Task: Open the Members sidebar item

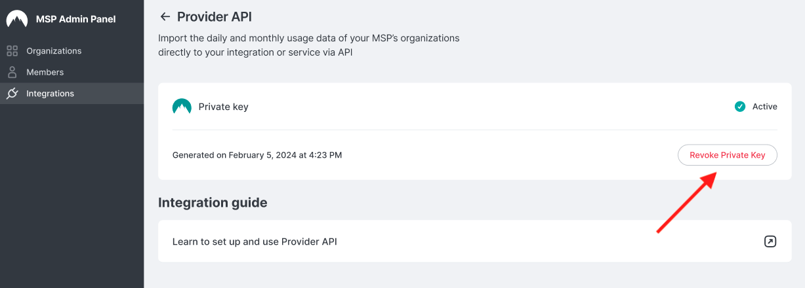Action: (72, 72)
